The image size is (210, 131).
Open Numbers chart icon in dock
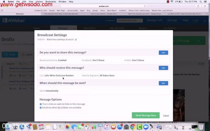[94, 127]
